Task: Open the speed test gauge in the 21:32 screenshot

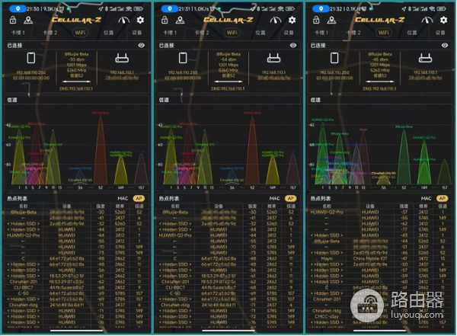Action: click(427, 20)
